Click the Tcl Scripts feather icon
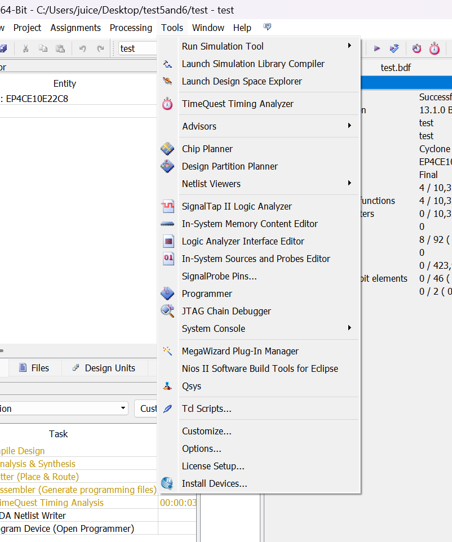Image resolution: width=452 pixels, height=542 pixels. pyautogui.click(x=167, y=408)
